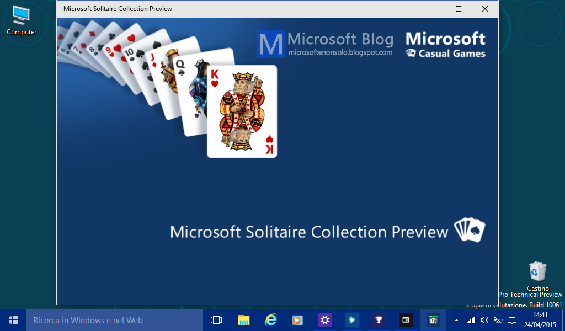Open the network signal tray icon
The image size is (565, 331).
click(x=471, y=320)
